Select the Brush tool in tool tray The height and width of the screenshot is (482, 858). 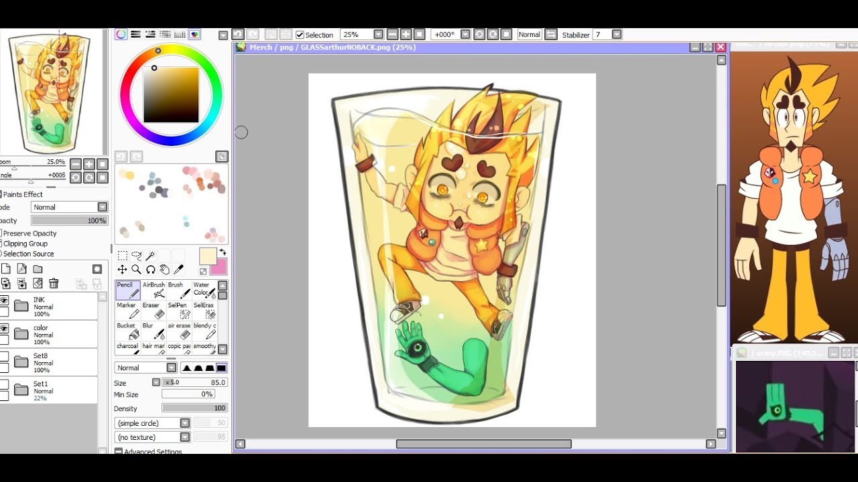179,290
